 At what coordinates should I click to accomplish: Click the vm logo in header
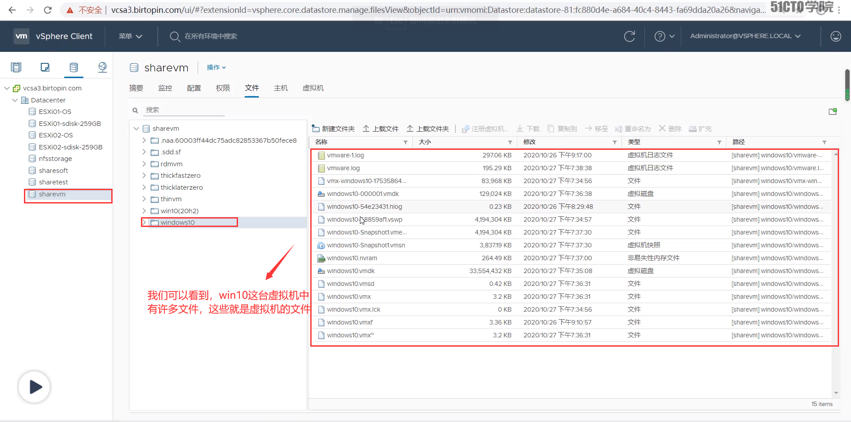(x=21, y=36)
